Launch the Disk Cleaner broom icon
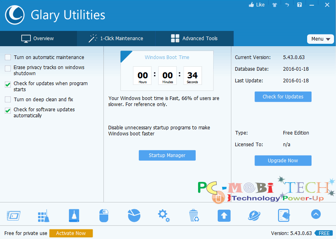The image size is (336, 239). pos(74,215)
